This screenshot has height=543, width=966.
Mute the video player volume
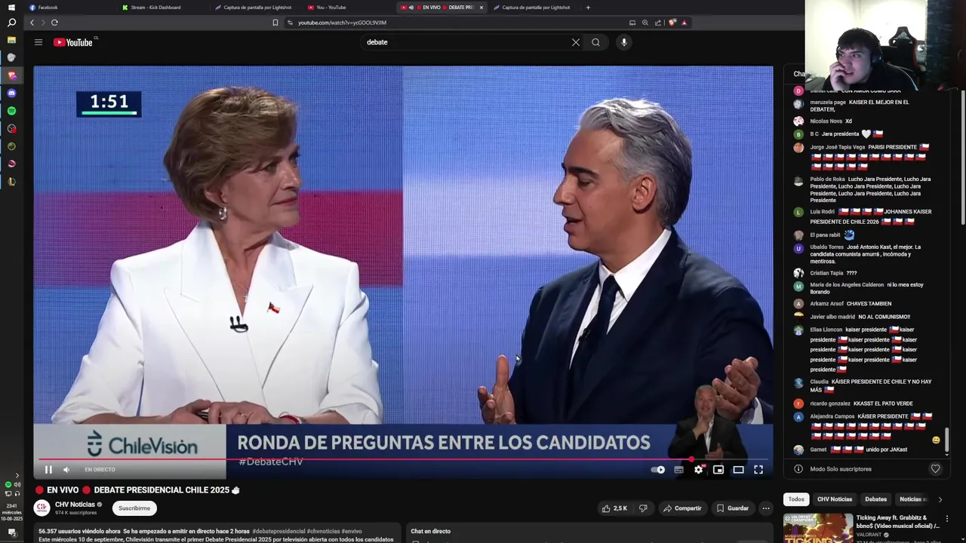tap(66, 470)
